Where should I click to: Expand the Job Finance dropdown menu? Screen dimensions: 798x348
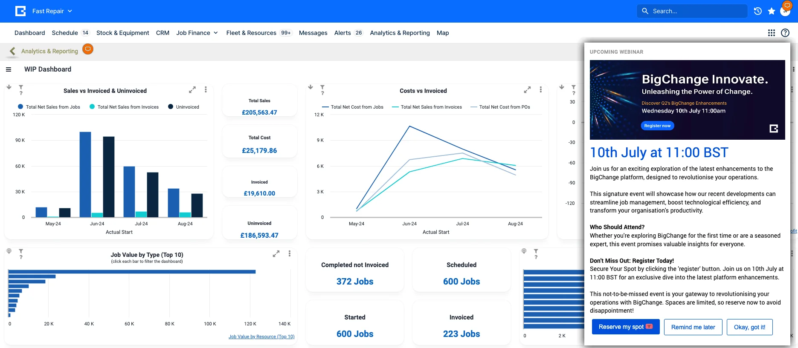point(197,33)
